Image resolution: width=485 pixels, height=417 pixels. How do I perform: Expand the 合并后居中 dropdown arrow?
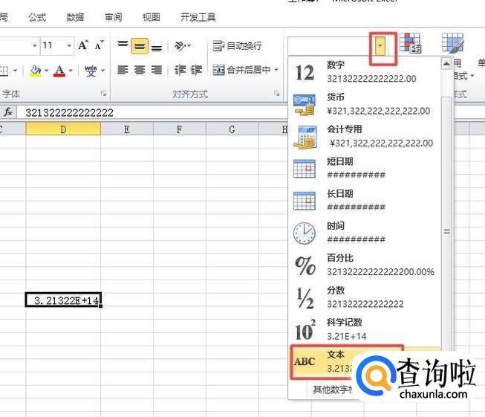pos(276,70)
